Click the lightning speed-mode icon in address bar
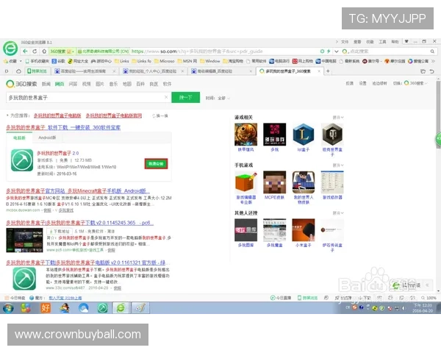 pos(329,51)
